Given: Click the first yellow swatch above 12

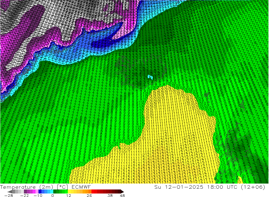Looking at the screenshot, I should (x=69, y=192).
